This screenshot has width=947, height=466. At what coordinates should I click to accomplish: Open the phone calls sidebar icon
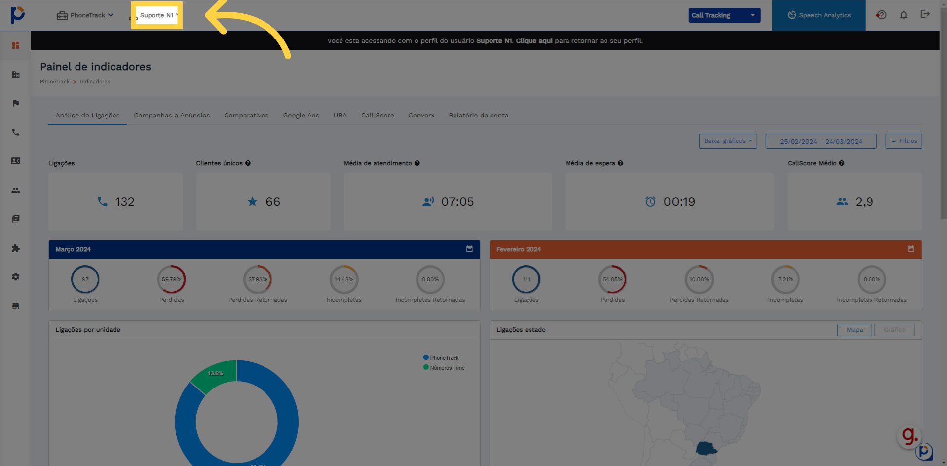(16, 132)
